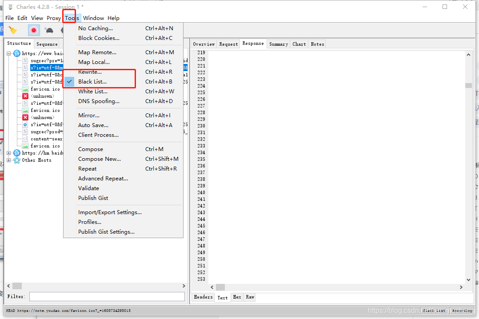Open the Proxy menu
The height and width of the screenshot is (319, 479).
[x=54, y=18]
